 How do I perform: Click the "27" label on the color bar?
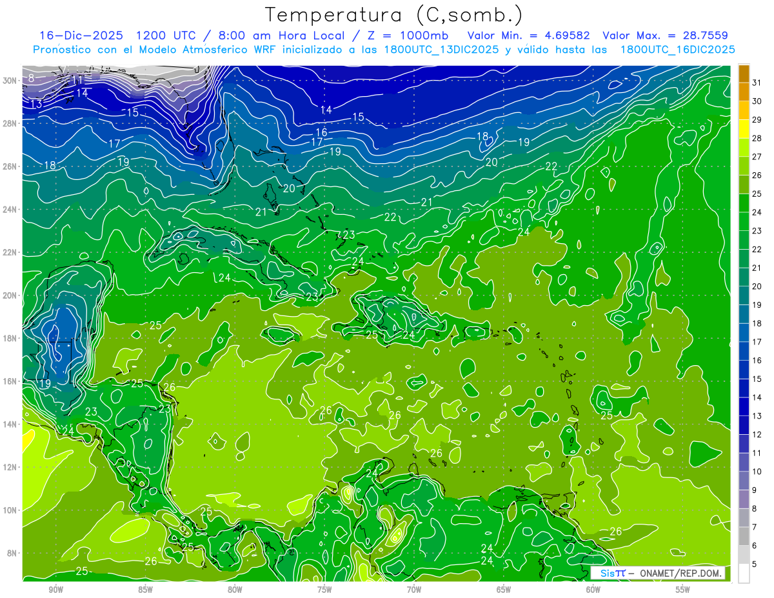(x=757, y=157)
